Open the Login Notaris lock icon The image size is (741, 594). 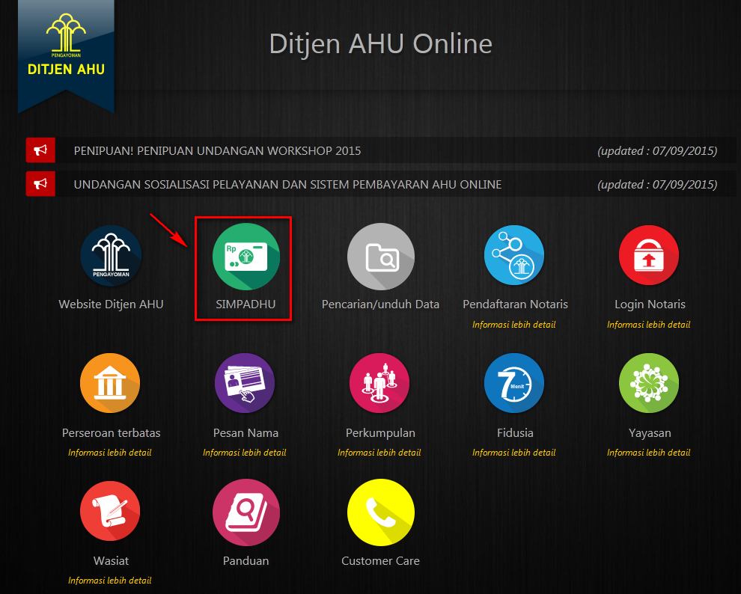[x=649, y=257]
